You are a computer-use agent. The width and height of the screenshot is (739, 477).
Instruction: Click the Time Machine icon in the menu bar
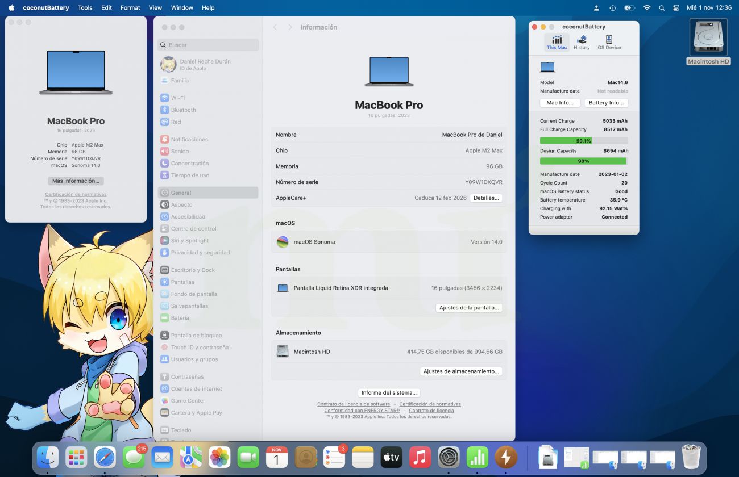(x=612, y=8)
